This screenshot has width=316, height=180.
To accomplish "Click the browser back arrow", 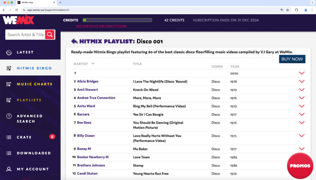I will click(4, 10).
